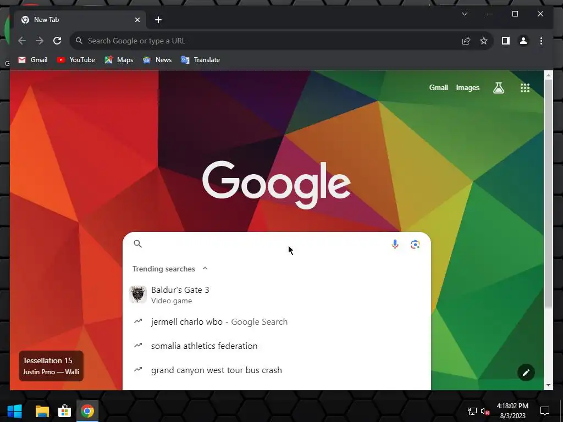Viewport: 563px width, 422px height.
Task: Go back using the browser back arrow
Action: pyautogui.click(x=22, y=41)
